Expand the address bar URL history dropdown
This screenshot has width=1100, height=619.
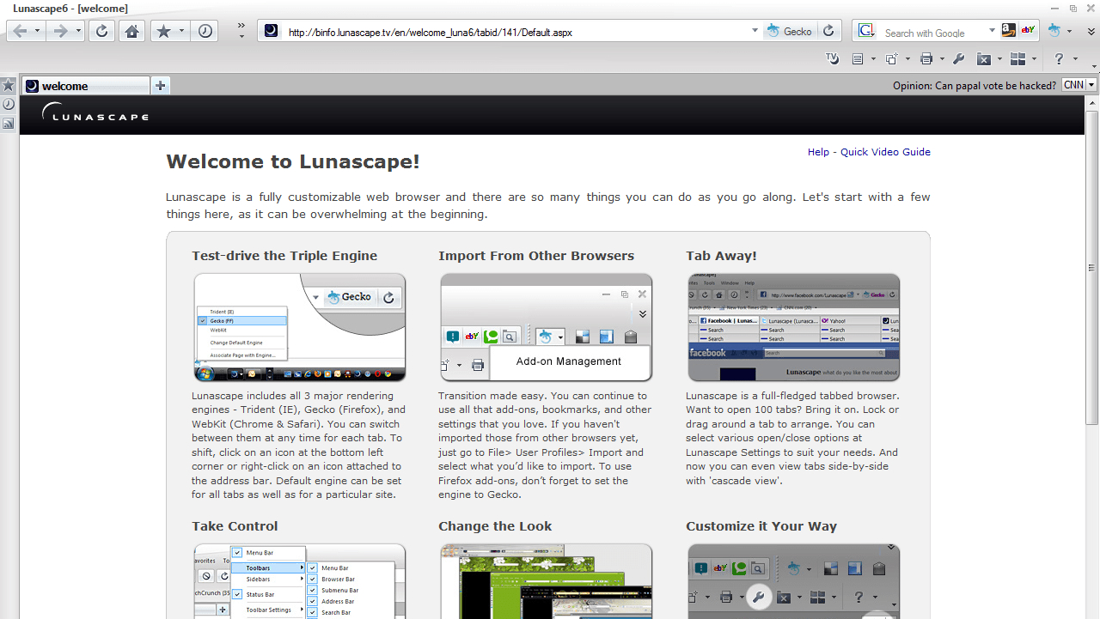click(755, 32)
